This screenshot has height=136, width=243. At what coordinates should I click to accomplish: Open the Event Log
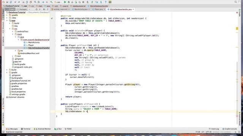[x=214, y=129]
